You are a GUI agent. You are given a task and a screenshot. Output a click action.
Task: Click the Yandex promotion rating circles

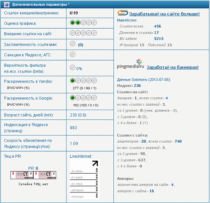coord(83,81)
